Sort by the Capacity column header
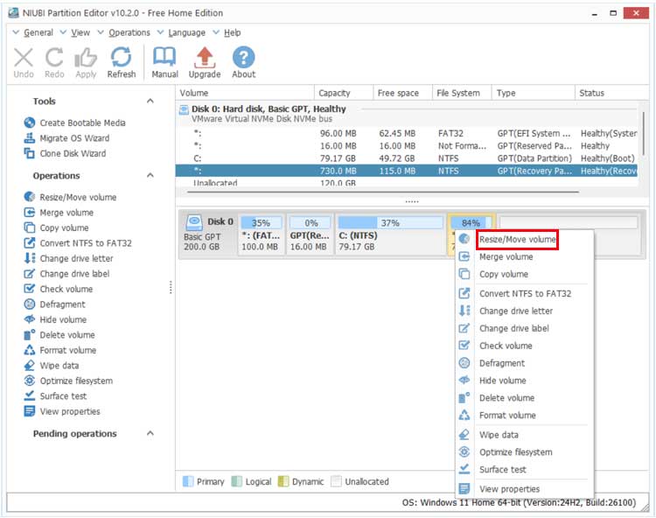Image resolution: width=656 pixels, height=518 pixels. pos(334,93)
